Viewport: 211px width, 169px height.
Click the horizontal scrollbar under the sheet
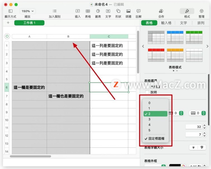[30, 156]
